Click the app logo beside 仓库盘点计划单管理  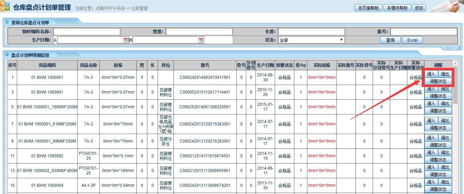(x=5, y=7)
